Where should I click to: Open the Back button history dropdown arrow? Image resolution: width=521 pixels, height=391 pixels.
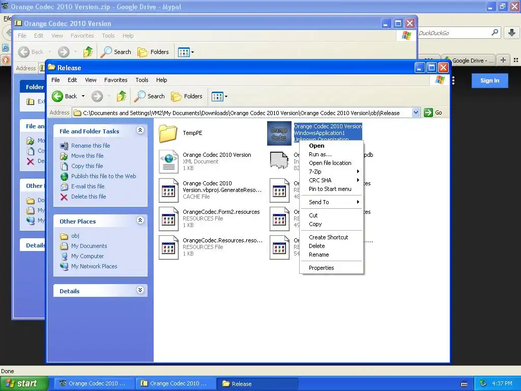[83, 96]
